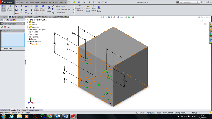Expand the Annotations folder in tree
The height and width of the screenshot is (119, 212).
(28, 27)
